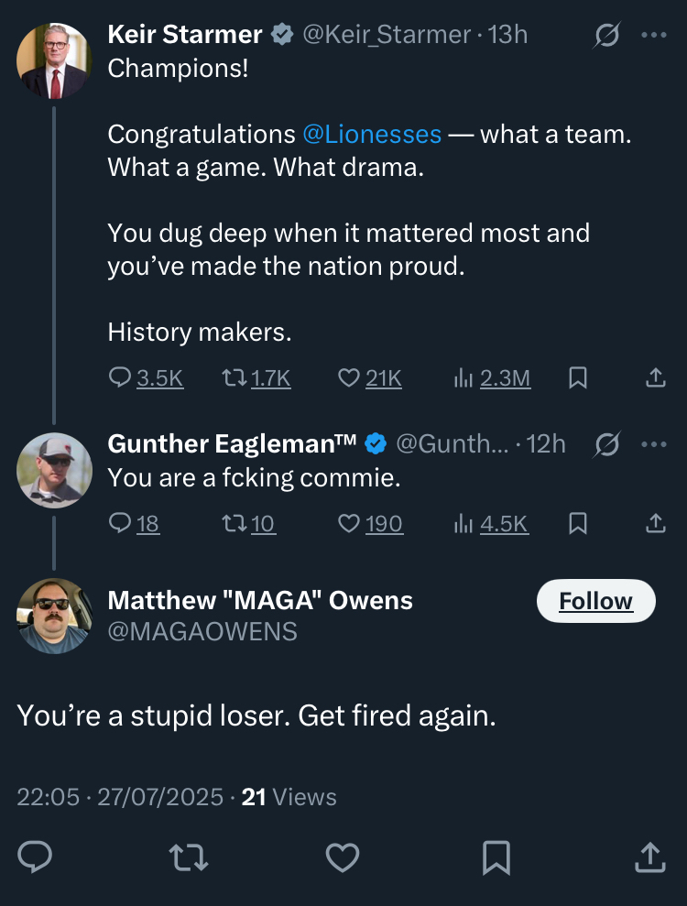687x906 pixels.
Task: Open more options on Keir Starmer's tweet
Action: pyautogui.click(x=654, y=36)
